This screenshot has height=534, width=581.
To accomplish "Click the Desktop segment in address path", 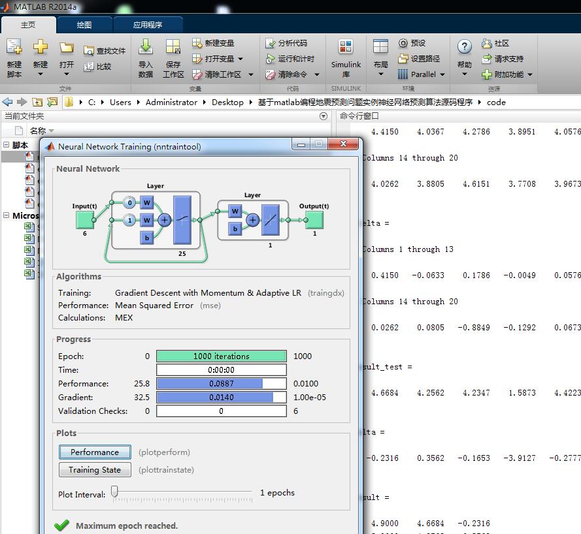I will [227, 102].
